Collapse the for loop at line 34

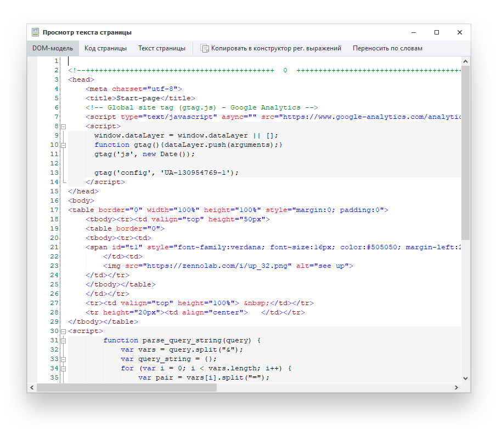63,368
